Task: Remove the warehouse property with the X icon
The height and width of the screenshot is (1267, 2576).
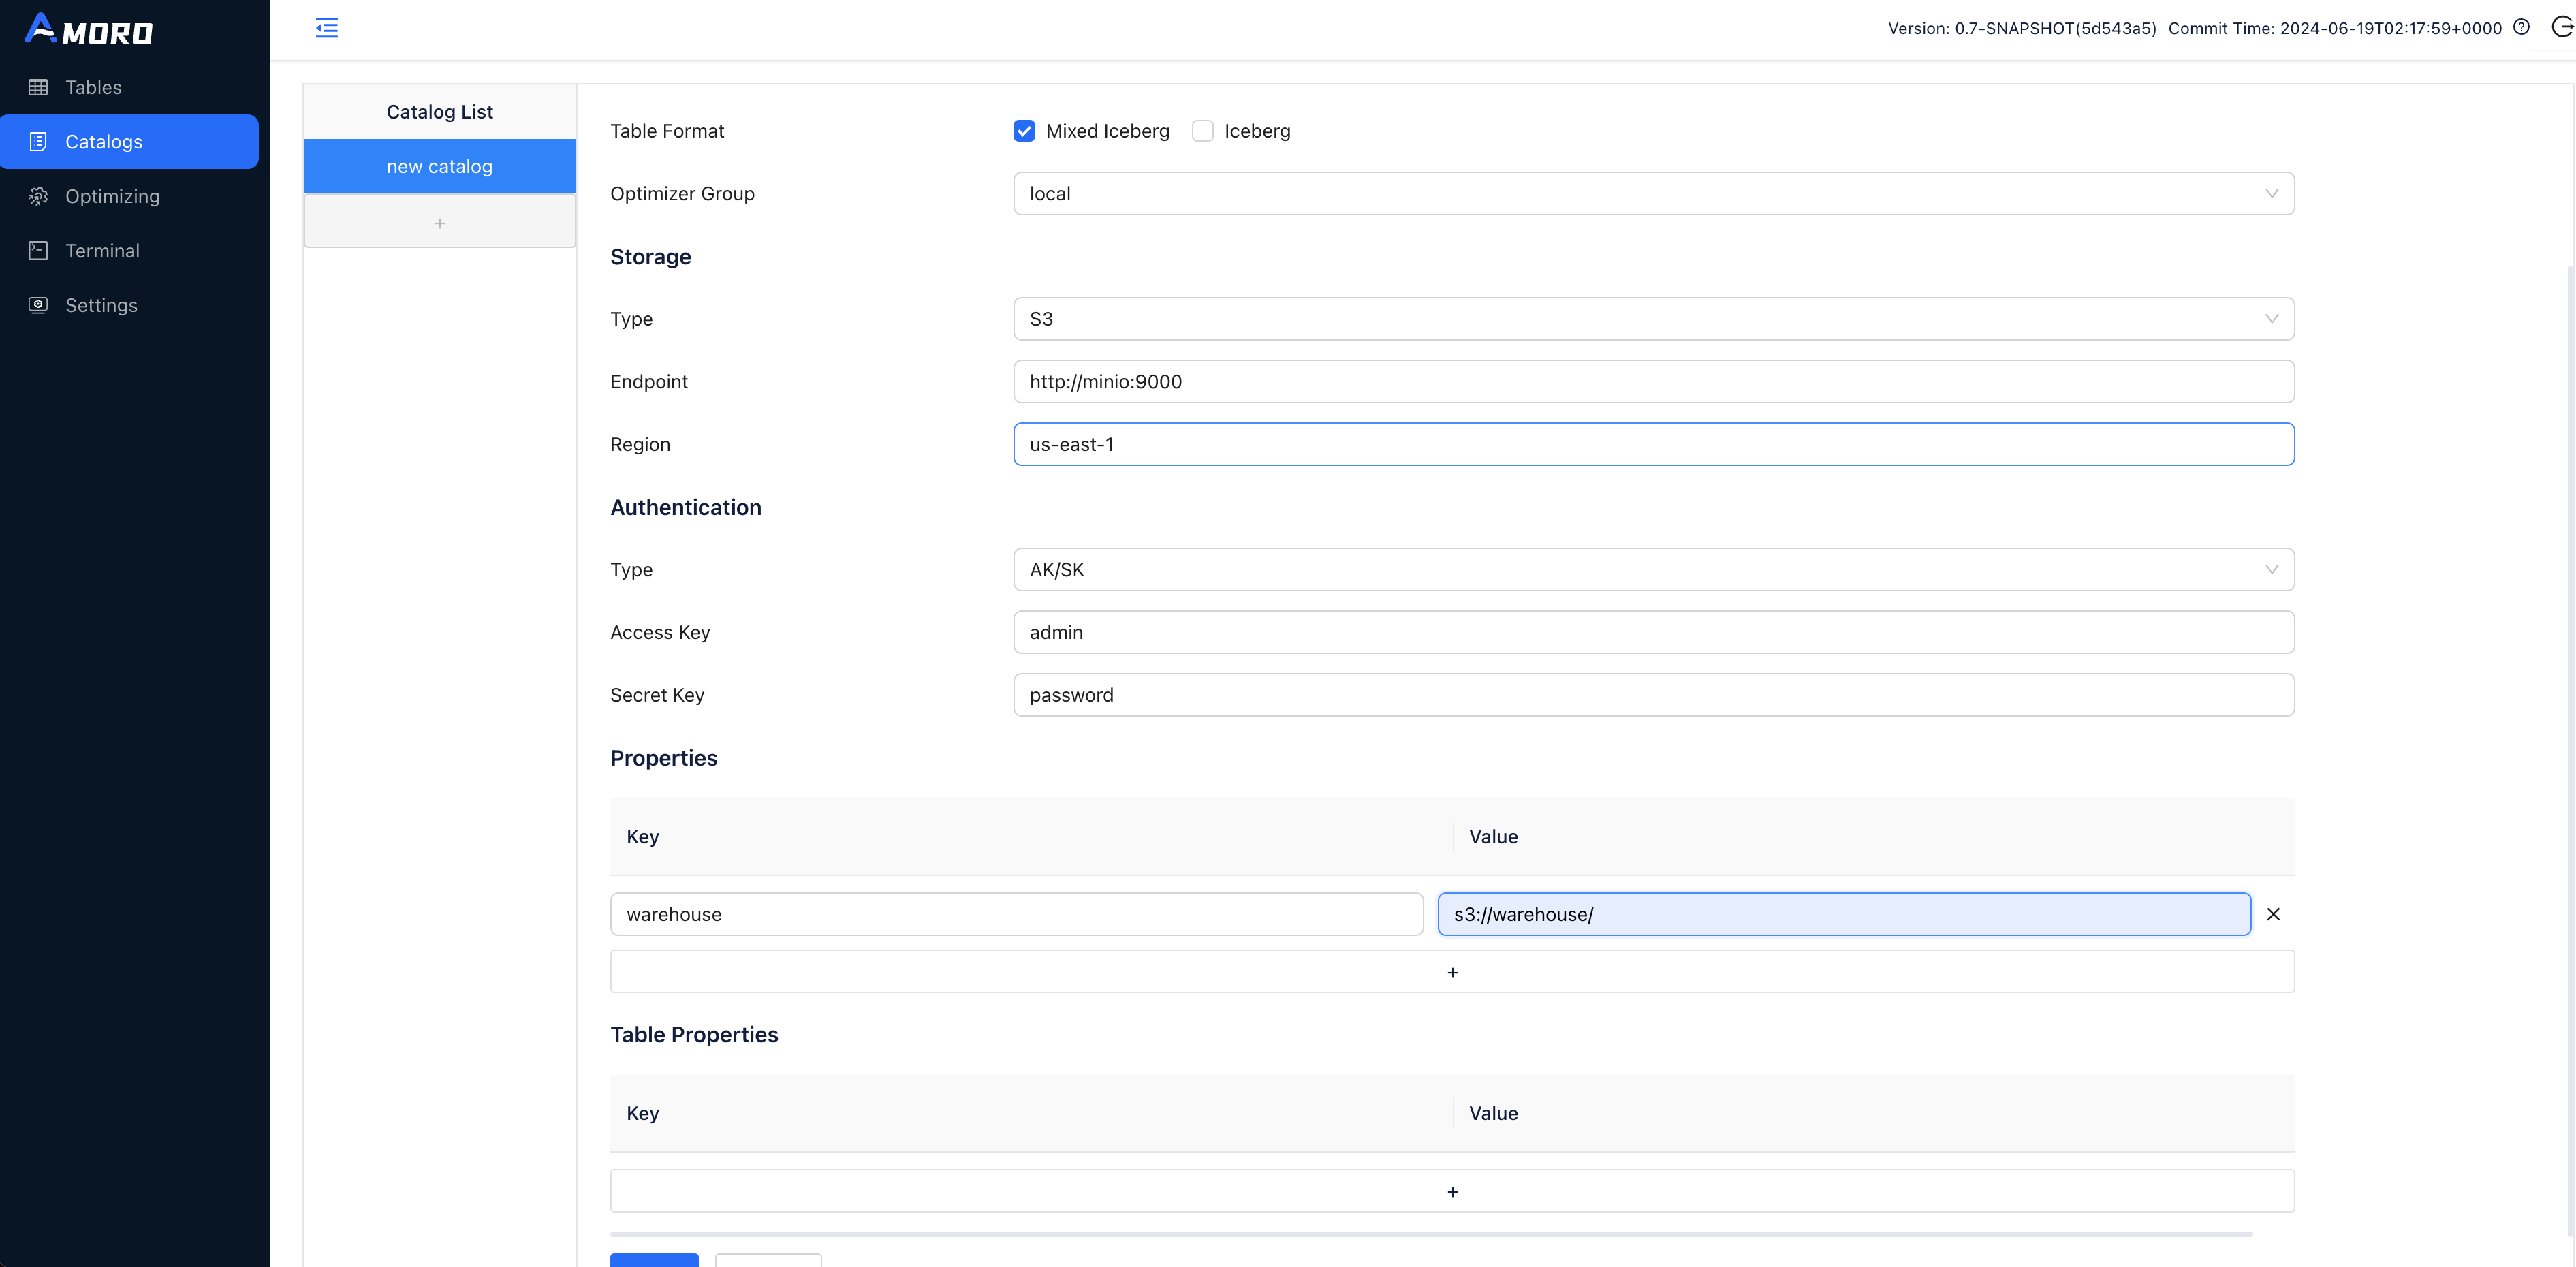Action: (x=2273, y=914)
